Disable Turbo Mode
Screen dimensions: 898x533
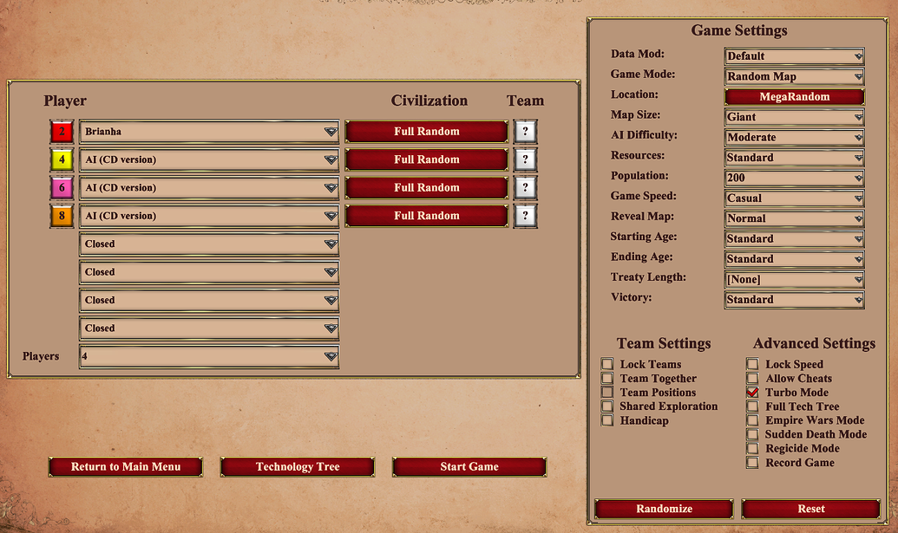click(752, 392)
